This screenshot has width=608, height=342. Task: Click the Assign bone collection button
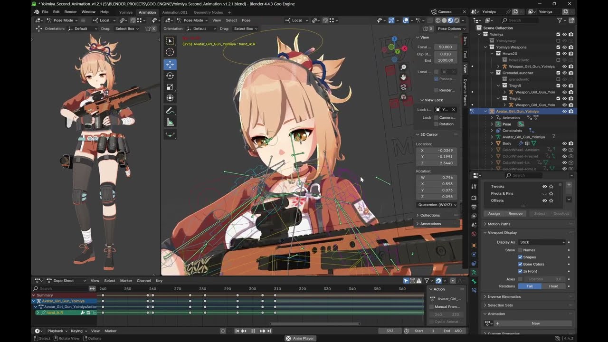click(x=494, y=214)
